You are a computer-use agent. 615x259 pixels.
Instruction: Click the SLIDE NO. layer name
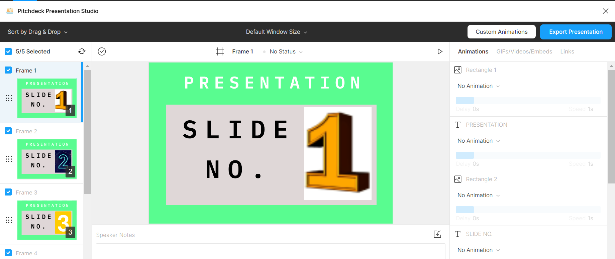479,234
